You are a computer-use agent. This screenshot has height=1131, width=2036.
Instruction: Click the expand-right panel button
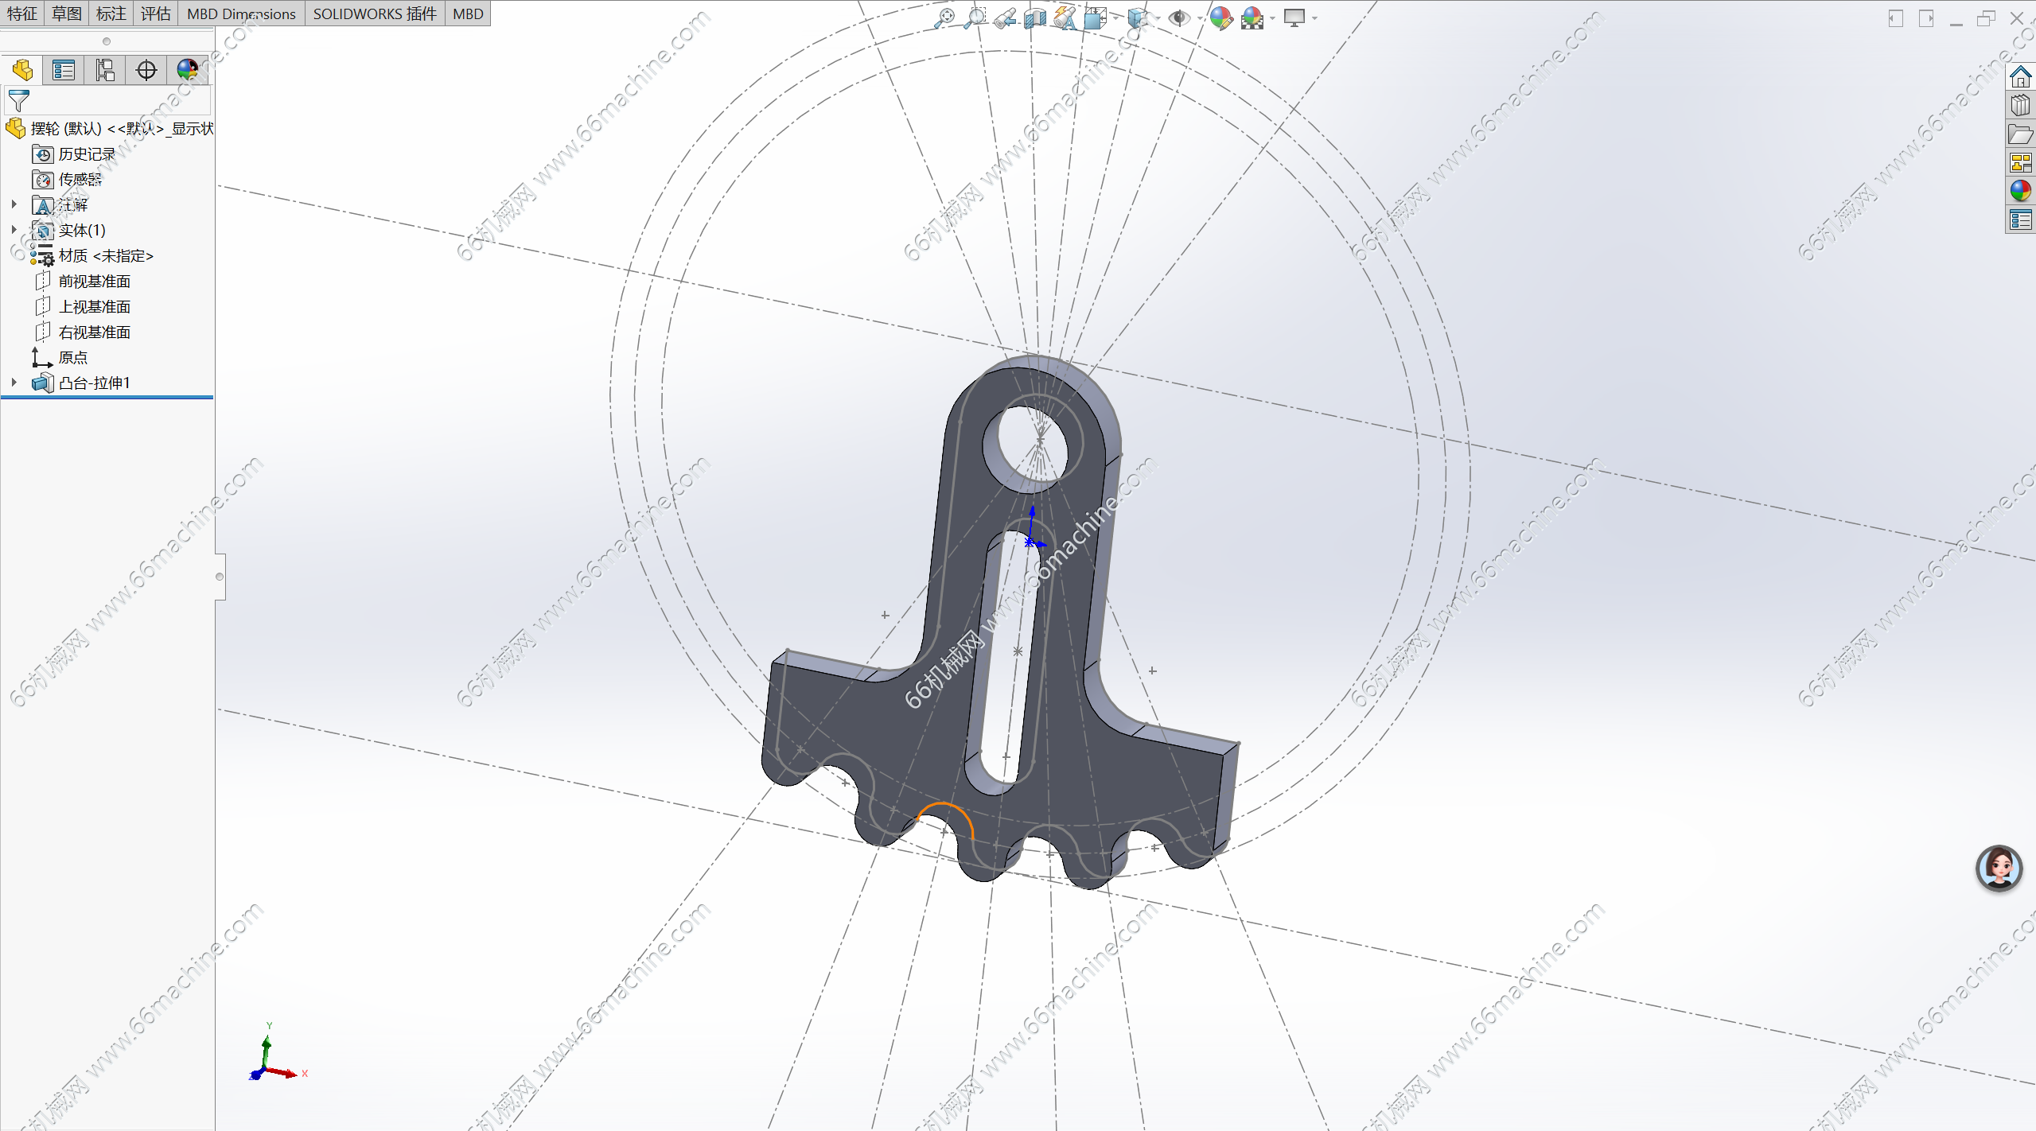point(1926,18)
